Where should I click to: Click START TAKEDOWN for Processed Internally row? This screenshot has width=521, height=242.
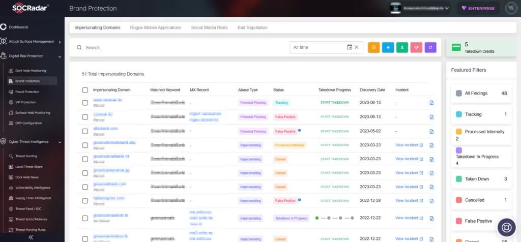335,145
